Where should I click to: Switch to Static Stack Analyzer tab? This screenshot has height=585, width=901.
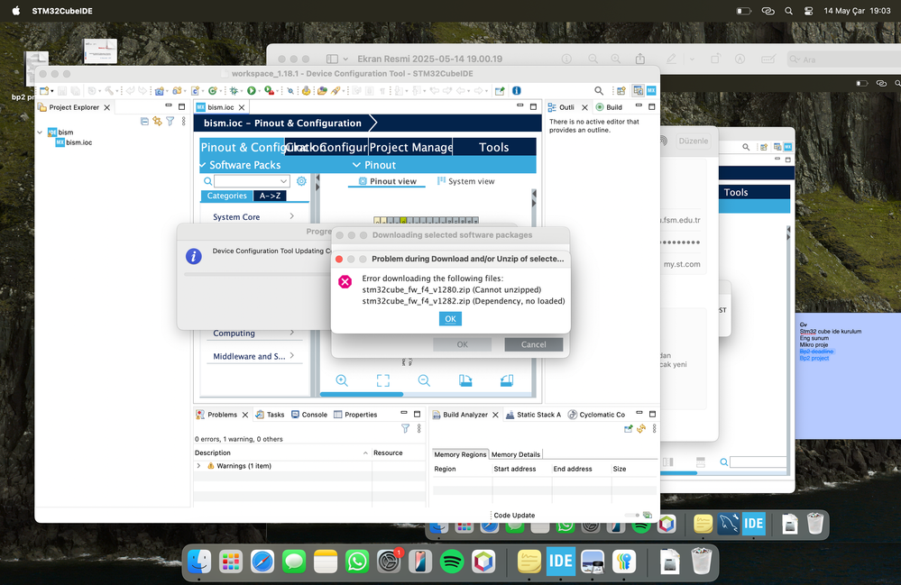coord(533,415)
